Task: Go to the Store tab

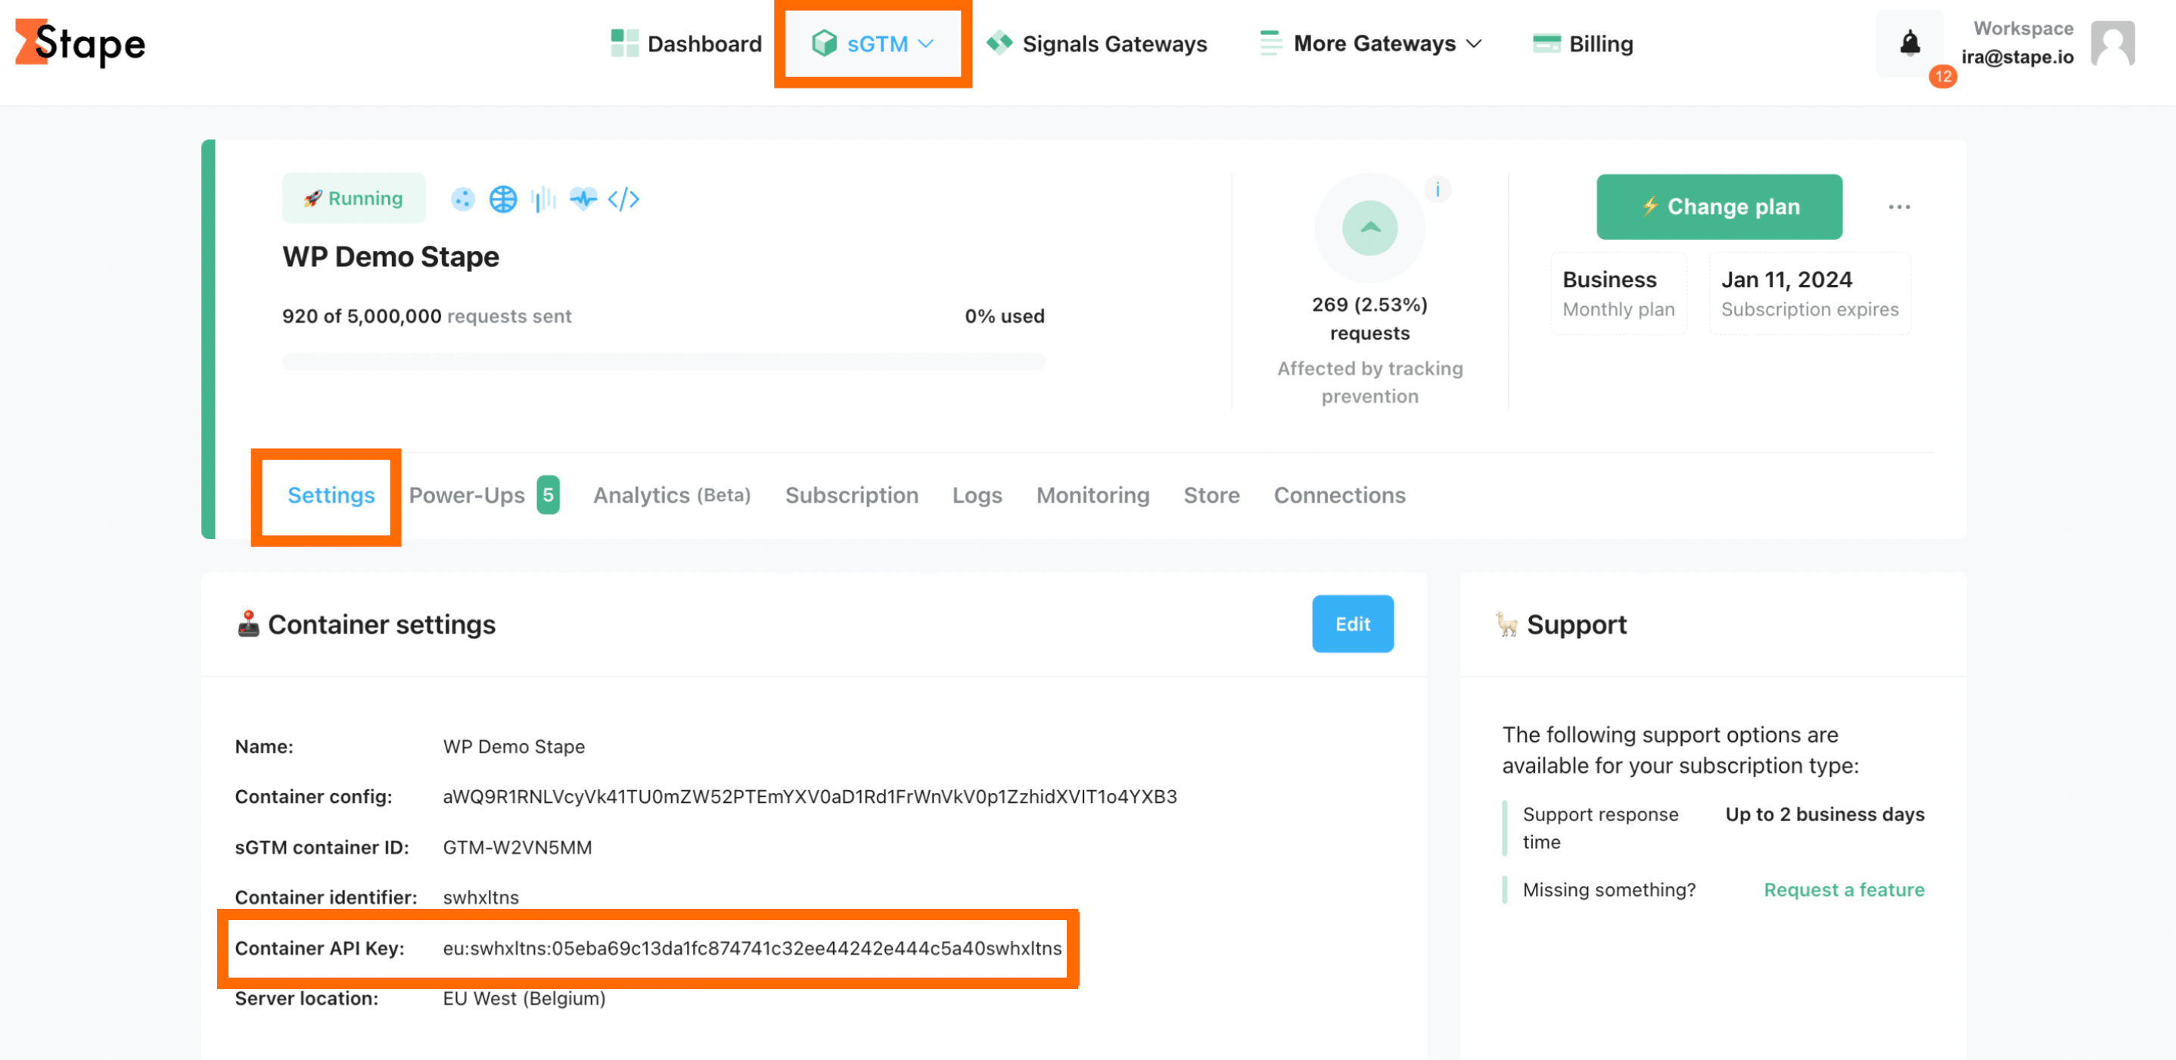Action: [1211, 495]
